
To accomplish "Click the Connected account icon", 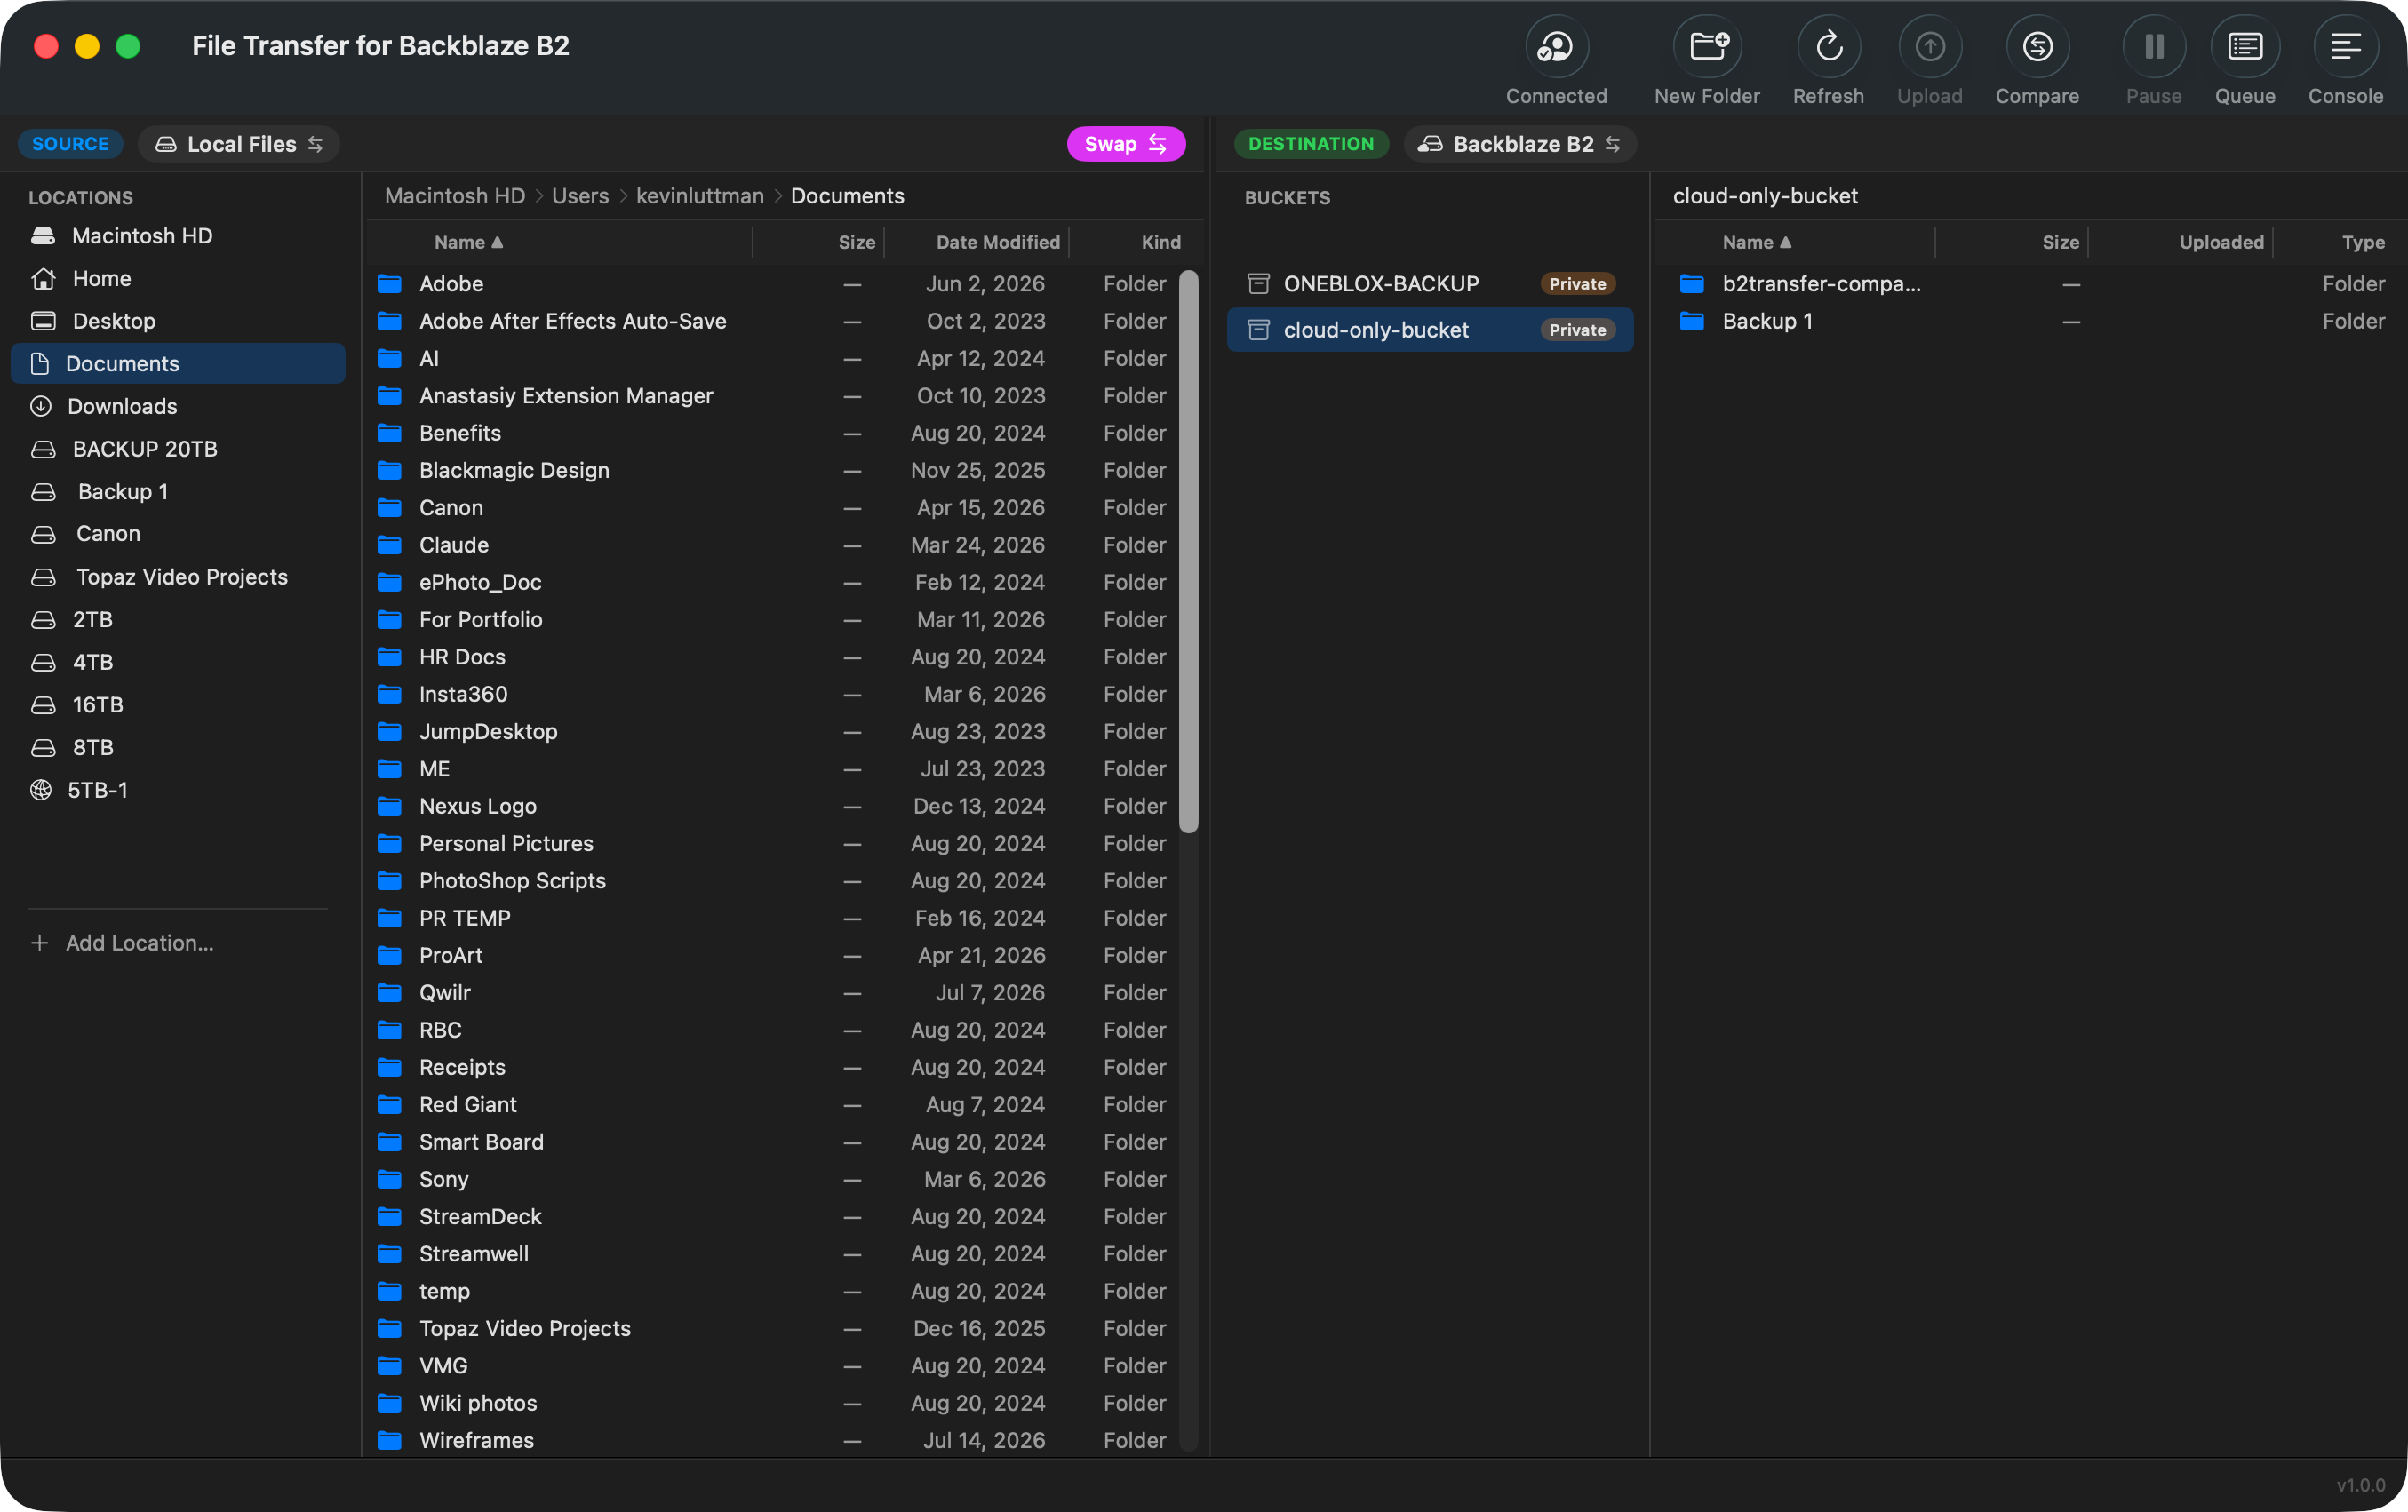I will point(1556,46).
